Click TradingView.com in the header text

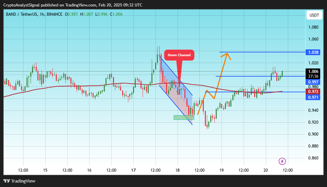click(81, 5)
